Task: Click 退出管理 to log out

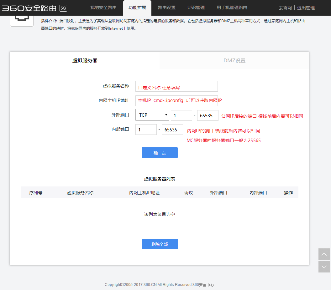Action: pos(306,8)
